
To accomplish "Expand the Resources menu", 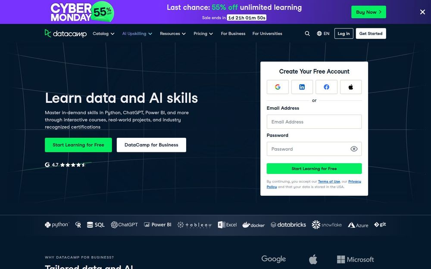I will click(173, 34).
